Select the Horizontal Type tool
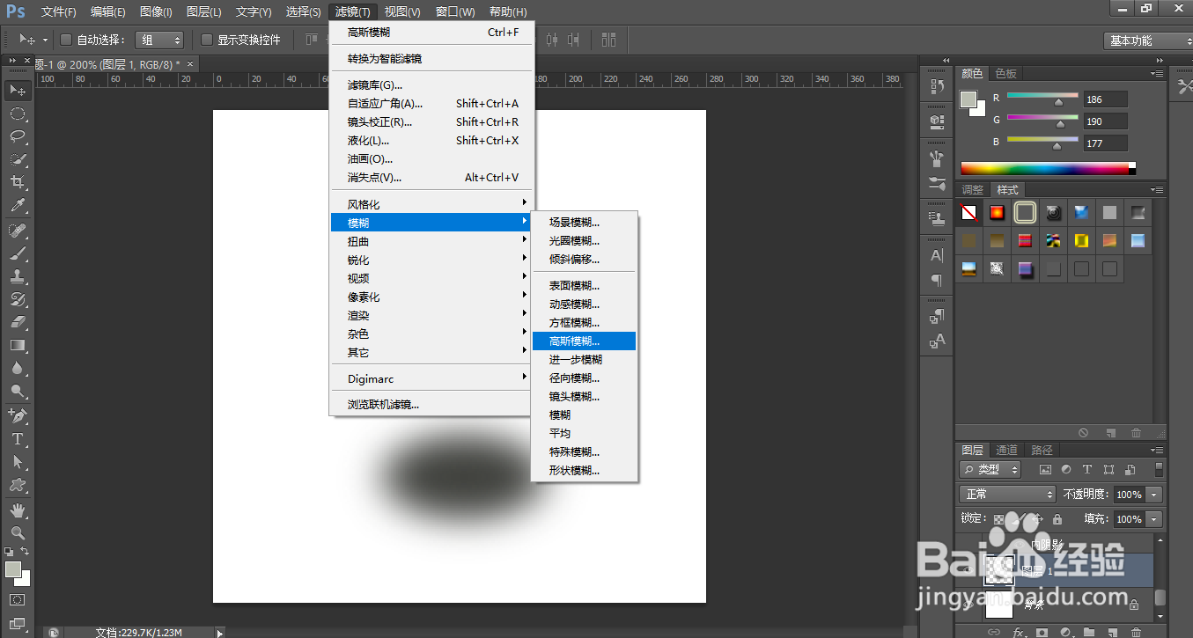This screenshot has width=1193, height=638. (18, 438)
